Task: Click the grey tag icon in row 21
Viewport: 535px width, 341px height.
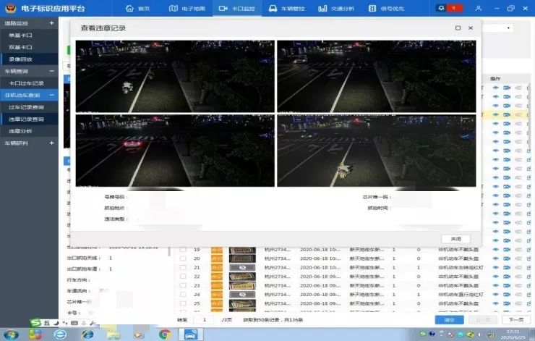Action: (x=518, y=268)
